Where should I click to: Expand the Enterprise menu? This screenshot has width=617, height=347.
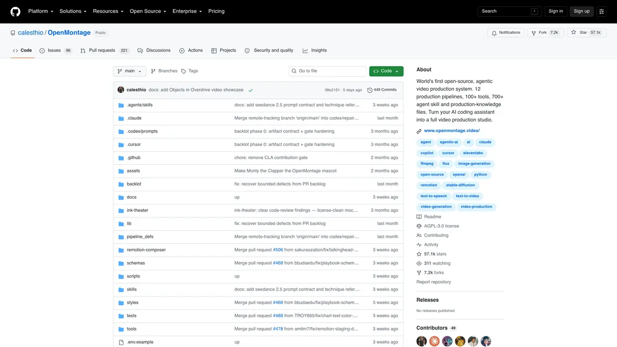188,11
